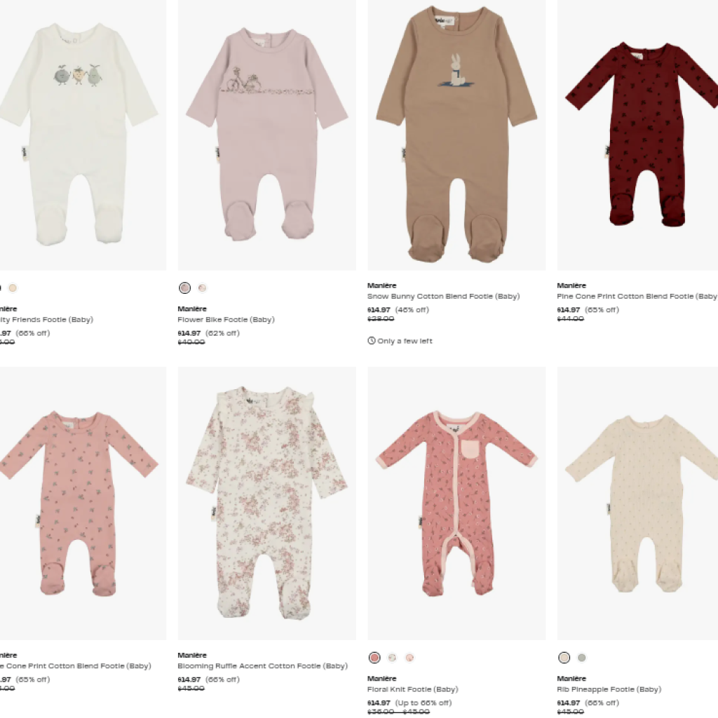Pick the beige swatch under Fruity Friends Footie

(x=13, y=288)
